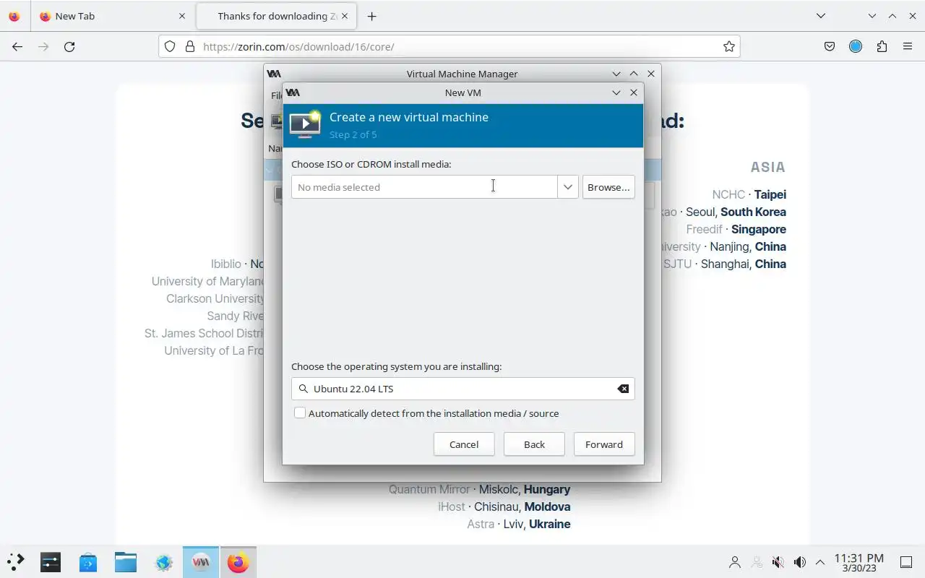Image resolution: width=925 pixels, height=578 pixels.
Task: Close the New Tab tab
Action: (x=182, y=16)
